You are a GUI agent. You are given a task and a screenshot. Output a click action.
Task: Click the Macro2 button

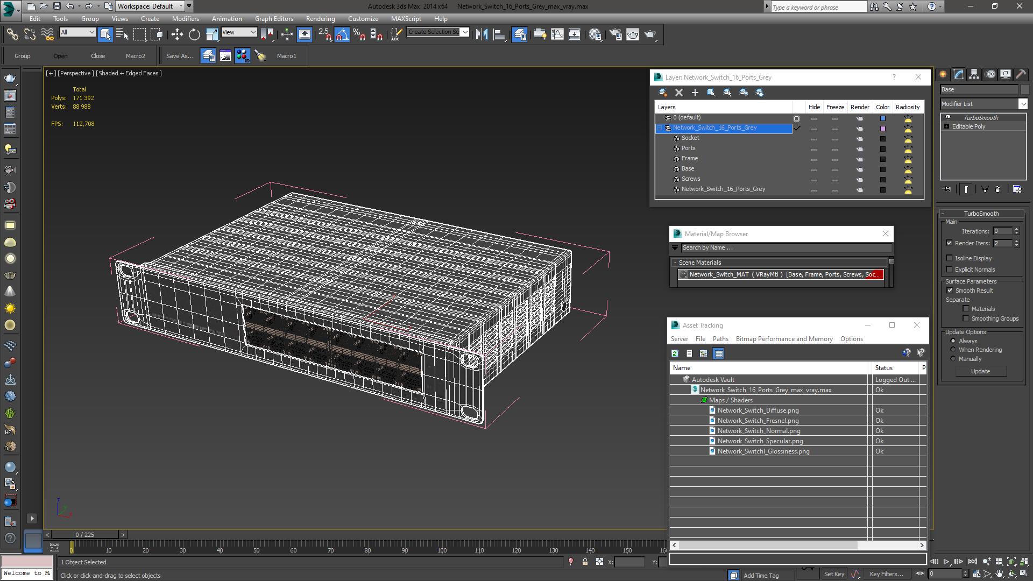[x=136, y=56]
